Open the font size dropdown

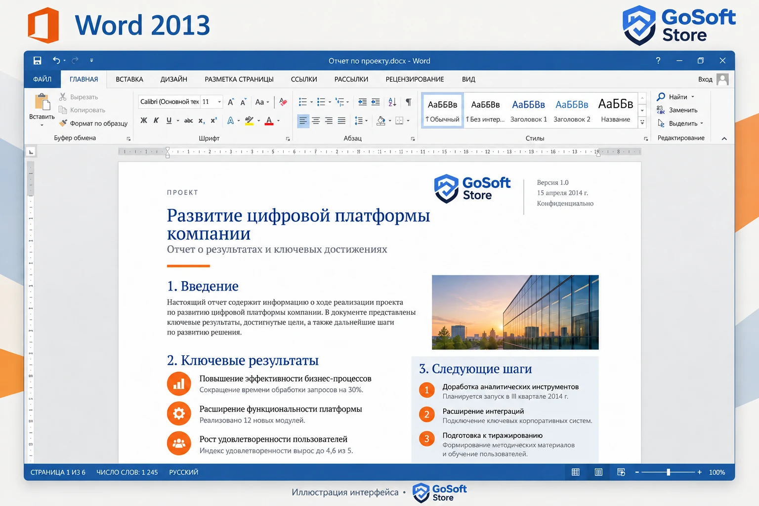pyautogui.click(x=219, y=102)
